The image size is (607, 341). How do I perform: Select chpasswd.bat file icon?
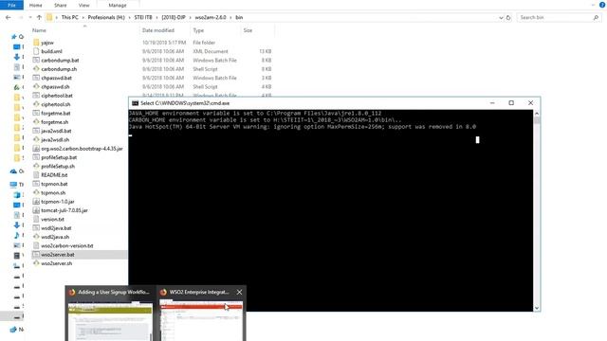tap(36, 78)
